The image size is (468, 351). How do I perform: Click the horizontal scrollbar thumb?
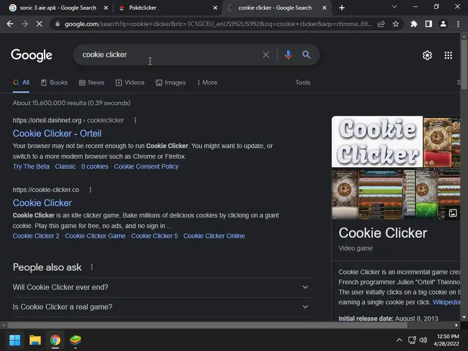[x=207, y=325]
